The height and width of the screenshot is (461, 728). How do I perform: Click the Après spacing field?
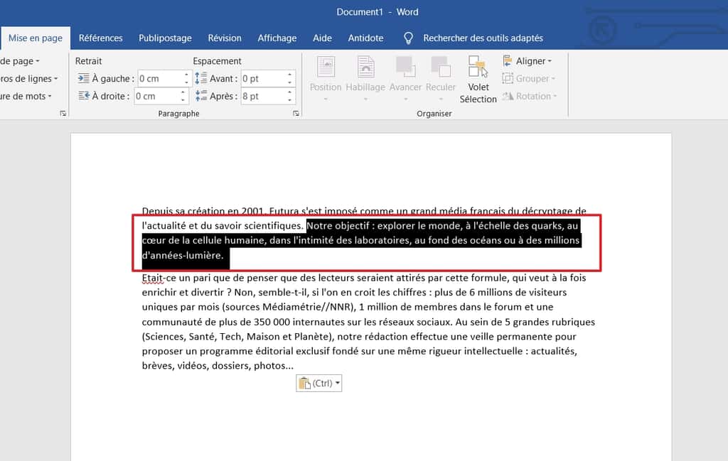[x=267, y=96]
